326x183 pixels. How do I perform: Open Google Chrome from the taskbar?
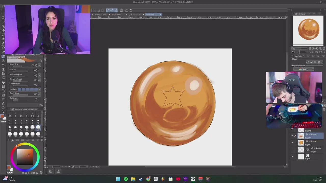pyautogui.click(x=148, y=179)
